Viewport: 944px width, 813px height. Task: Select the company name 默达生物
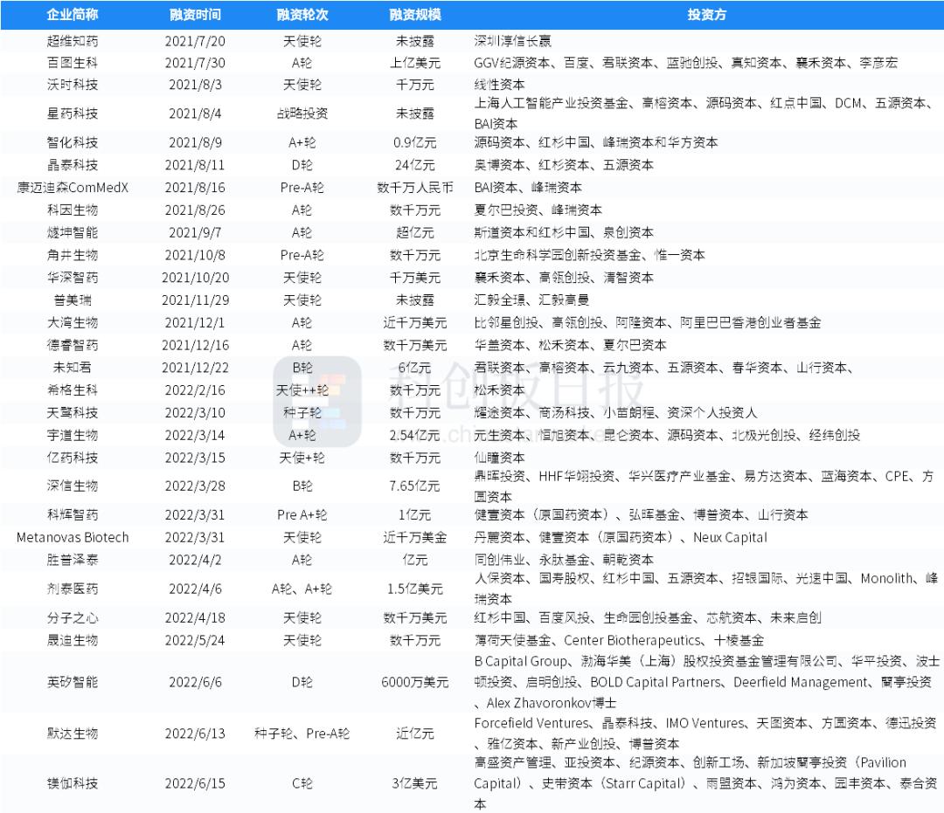(73, 733)
